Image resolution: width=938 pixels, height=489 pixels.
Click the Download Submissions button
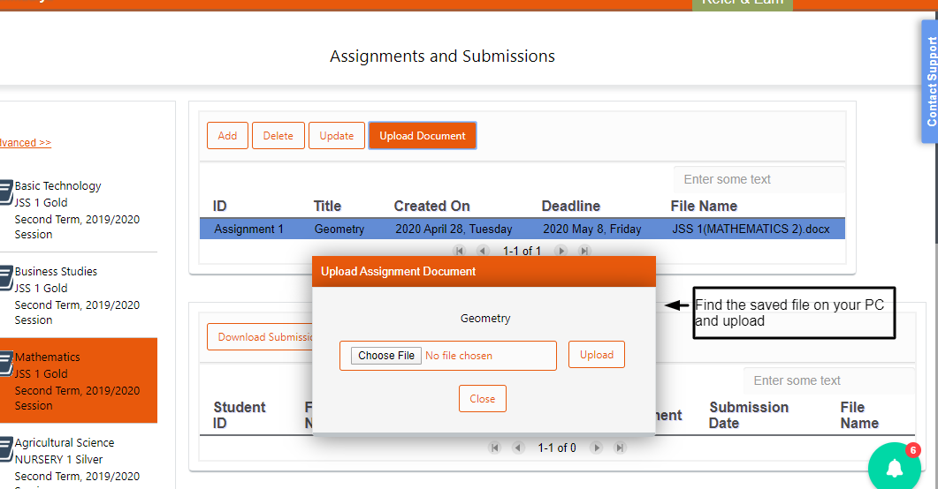click(x=260, y=337)
